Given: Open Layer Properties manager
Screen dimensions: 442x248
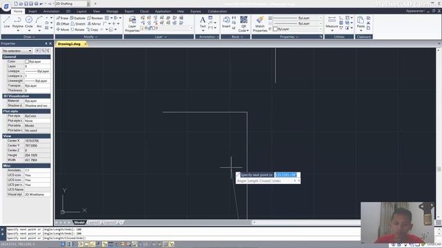Looking at the screenshot, I should [x=132, y=24].
